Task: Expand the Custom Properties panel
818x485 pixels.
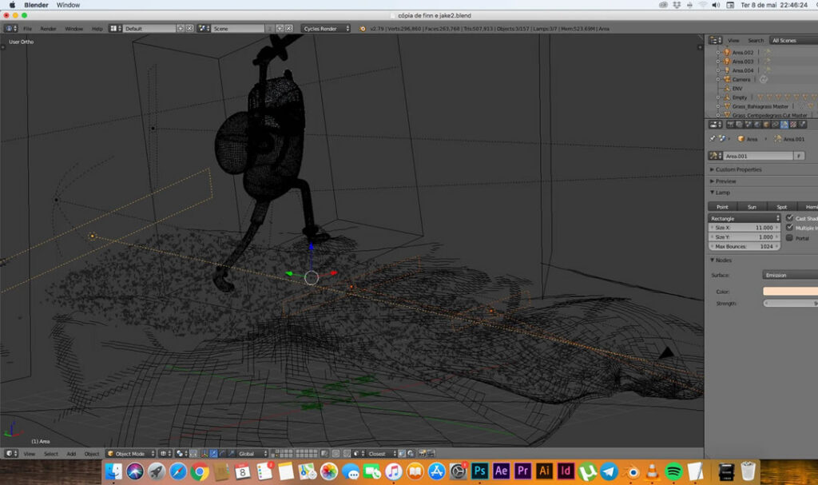Action: tap(737, 169)
